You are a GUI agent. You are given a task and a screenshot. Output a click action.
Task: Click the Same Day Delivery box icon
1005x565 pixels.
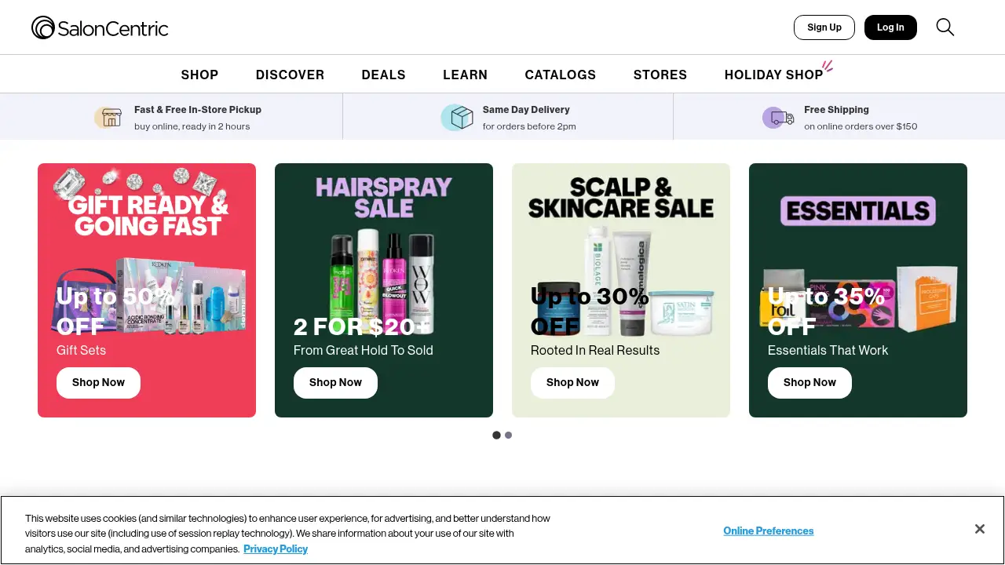pos(457,118)
